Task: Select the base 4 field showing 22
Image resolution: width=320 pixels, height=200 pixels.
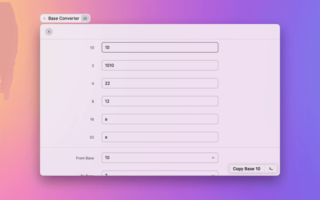Action: (160, 83)
